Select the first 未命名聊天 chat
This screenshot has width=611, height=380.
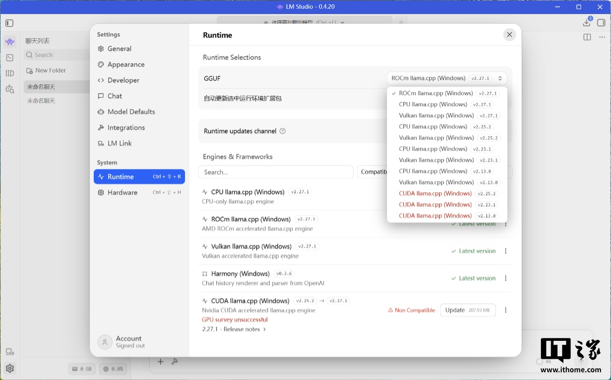click(57, 87)
